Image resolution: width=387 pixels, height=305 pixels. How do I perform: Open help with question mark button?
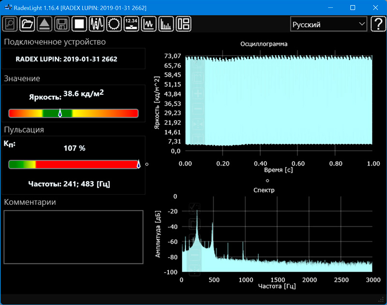(x=378, y=24)
